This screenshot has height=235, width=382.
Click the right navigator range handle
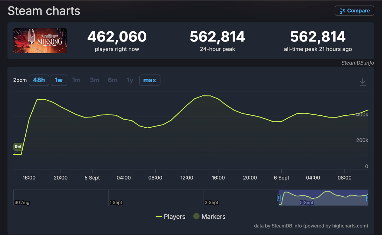tap(367, 198)
